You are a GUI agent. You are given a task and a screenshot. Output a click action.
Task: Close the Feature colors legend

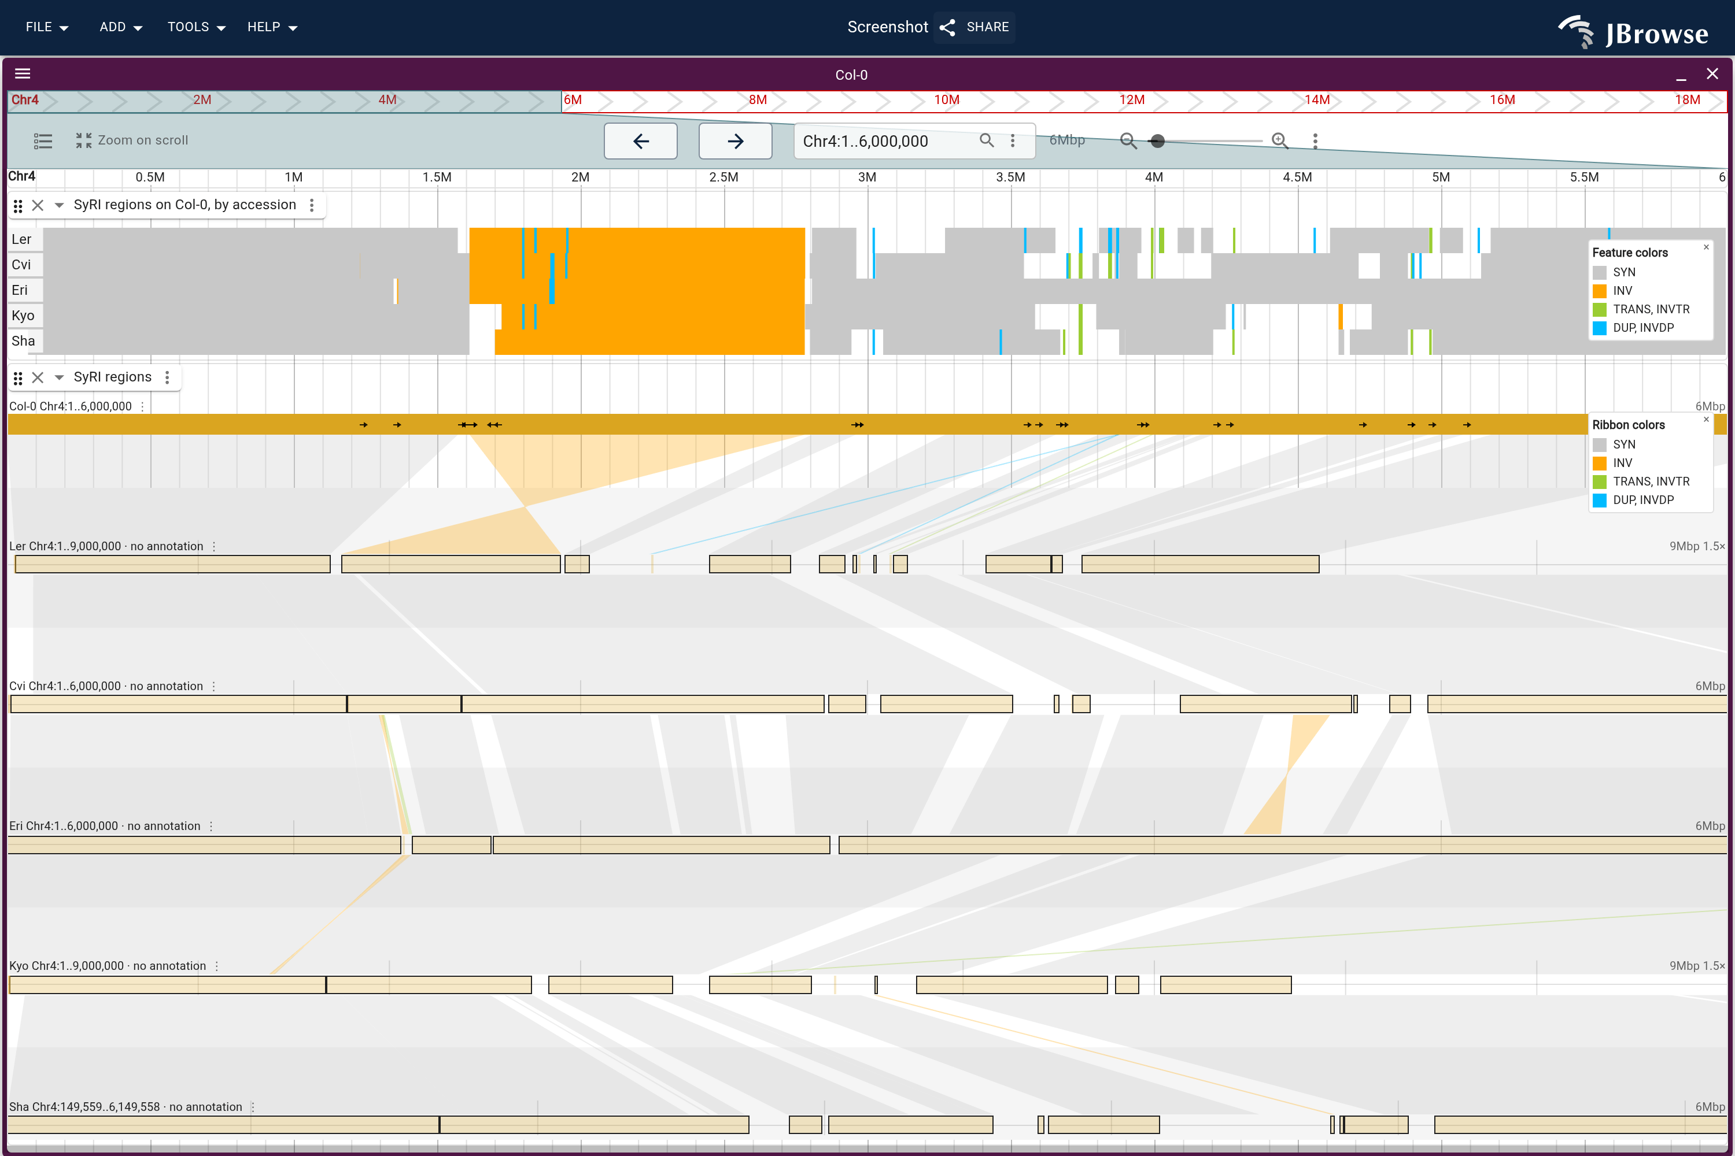click(x=1706, y=247)
